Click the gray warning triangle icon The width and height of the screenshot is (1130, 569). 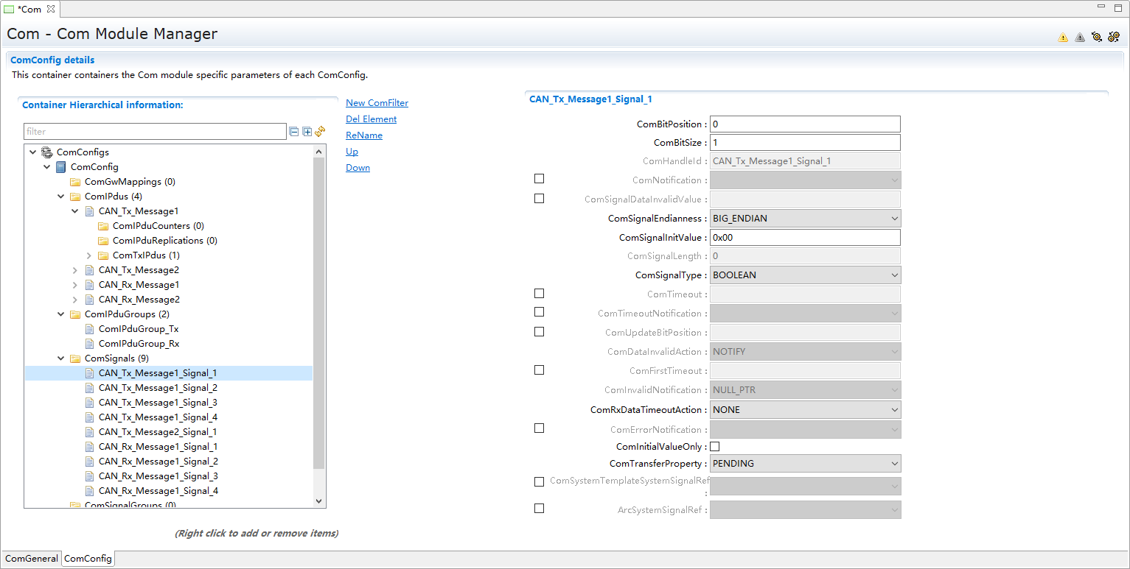point(1080,37)
